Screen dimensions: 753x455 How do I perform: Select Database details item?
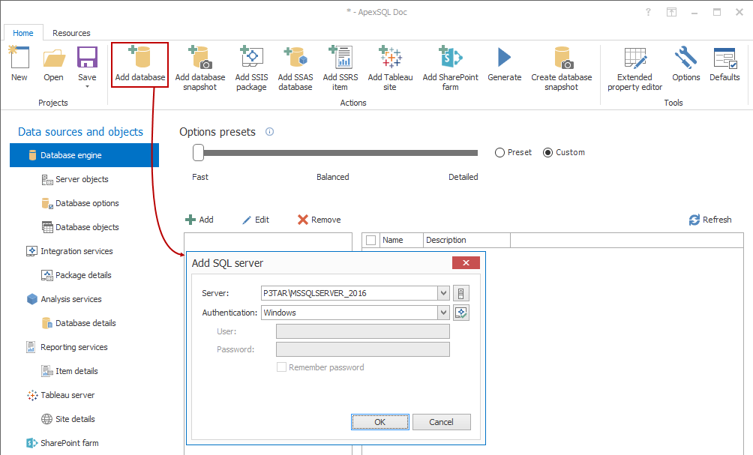[79, 323]
